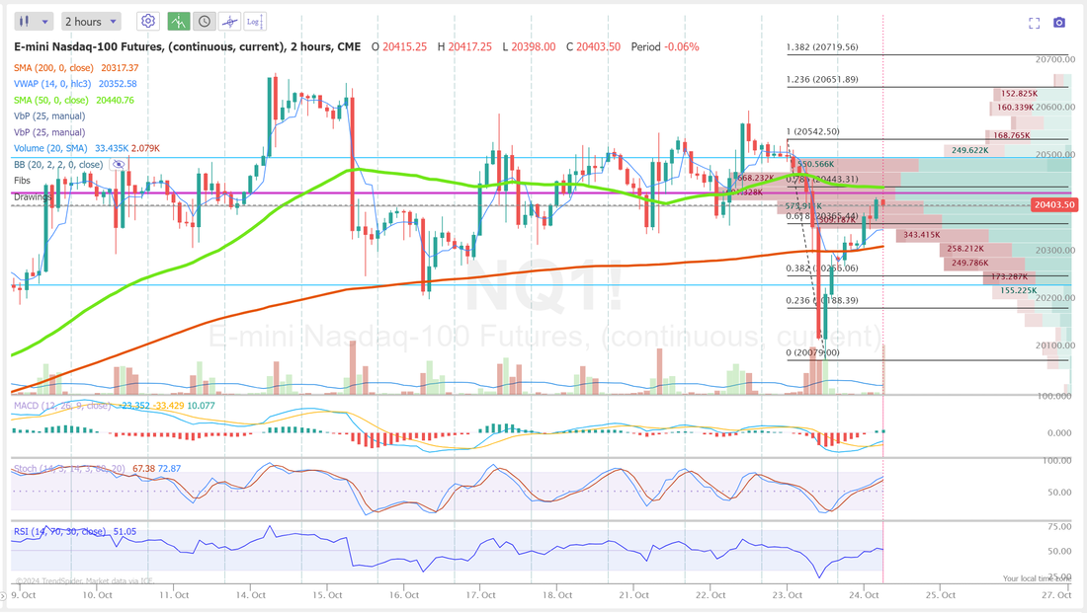Click the crosshair tool icon
This screenshot has width=1087, height=613.
tap(229, 22)
